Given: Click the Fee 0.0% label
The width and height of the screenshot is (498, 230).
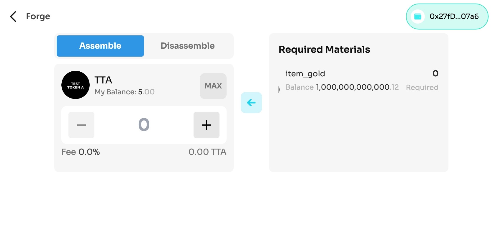Looking at the screenshot, I should (x=81, y=152).
